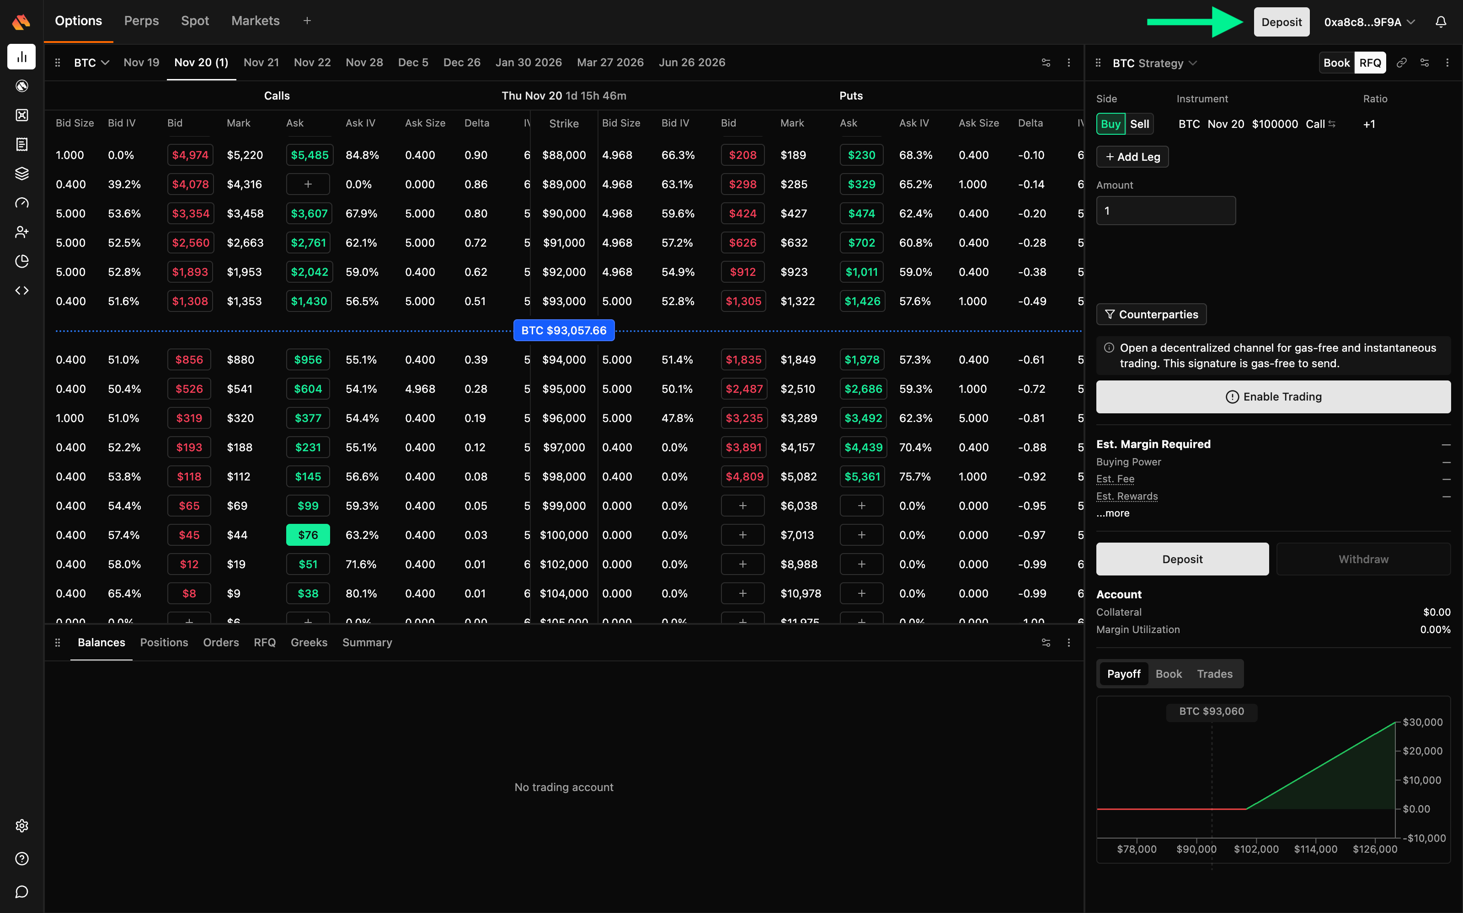This screenshot has height=913, width=1463.
Task: Toggle order side to Sell
Action: [x=1139, y=124]
